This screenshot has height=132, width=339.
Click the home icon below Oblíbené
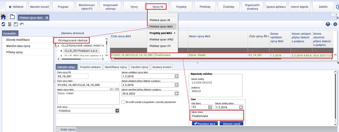click(x=3, y=17)
